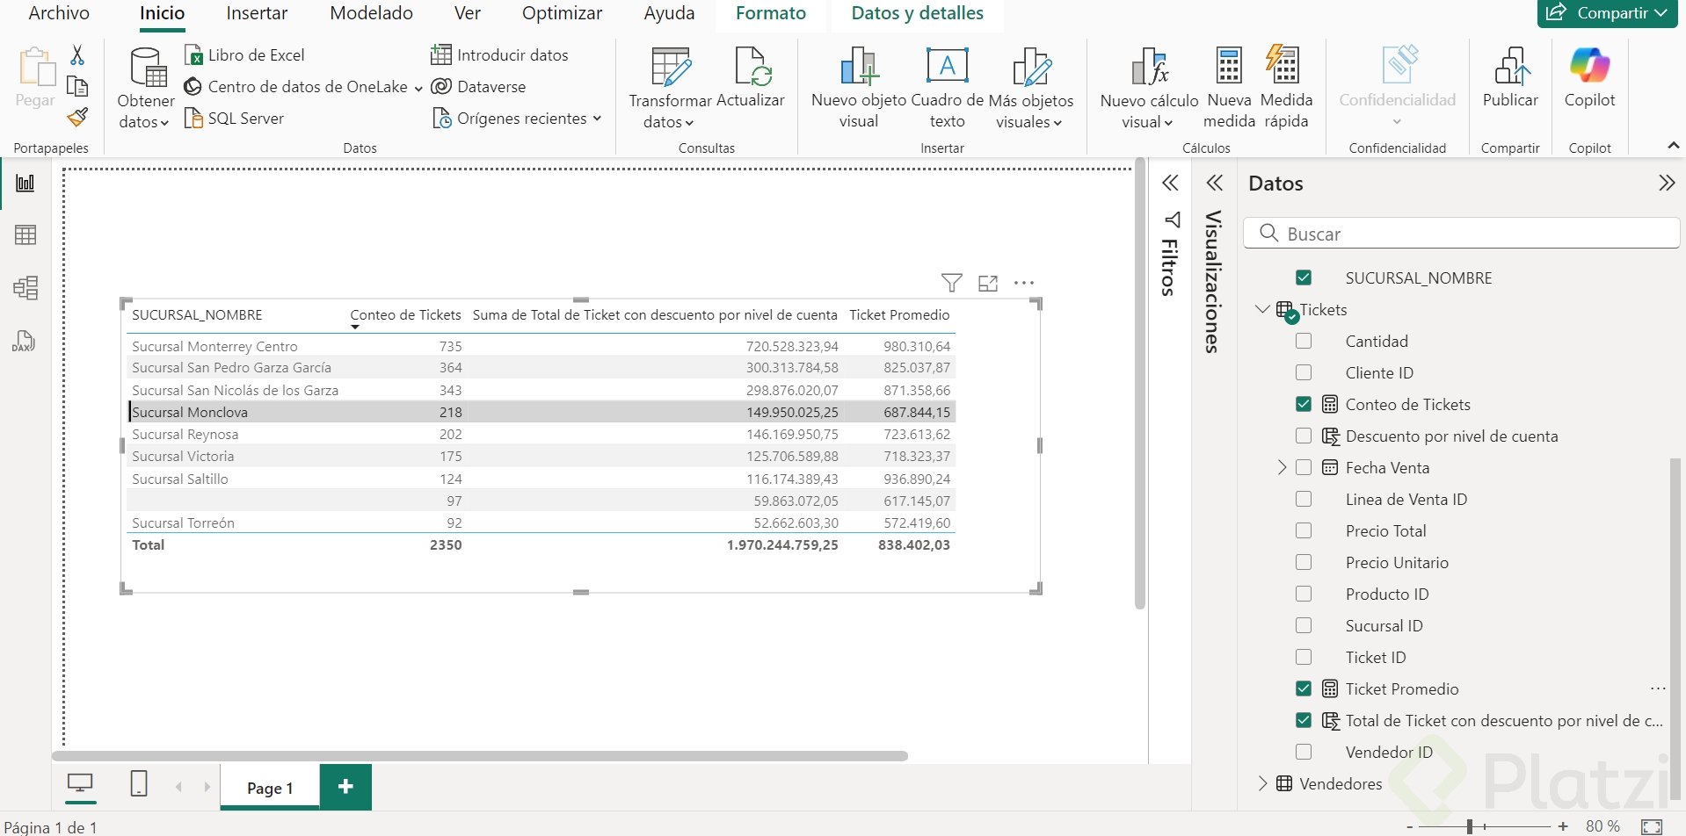Switch to mobile layout icon

[139, 783]
